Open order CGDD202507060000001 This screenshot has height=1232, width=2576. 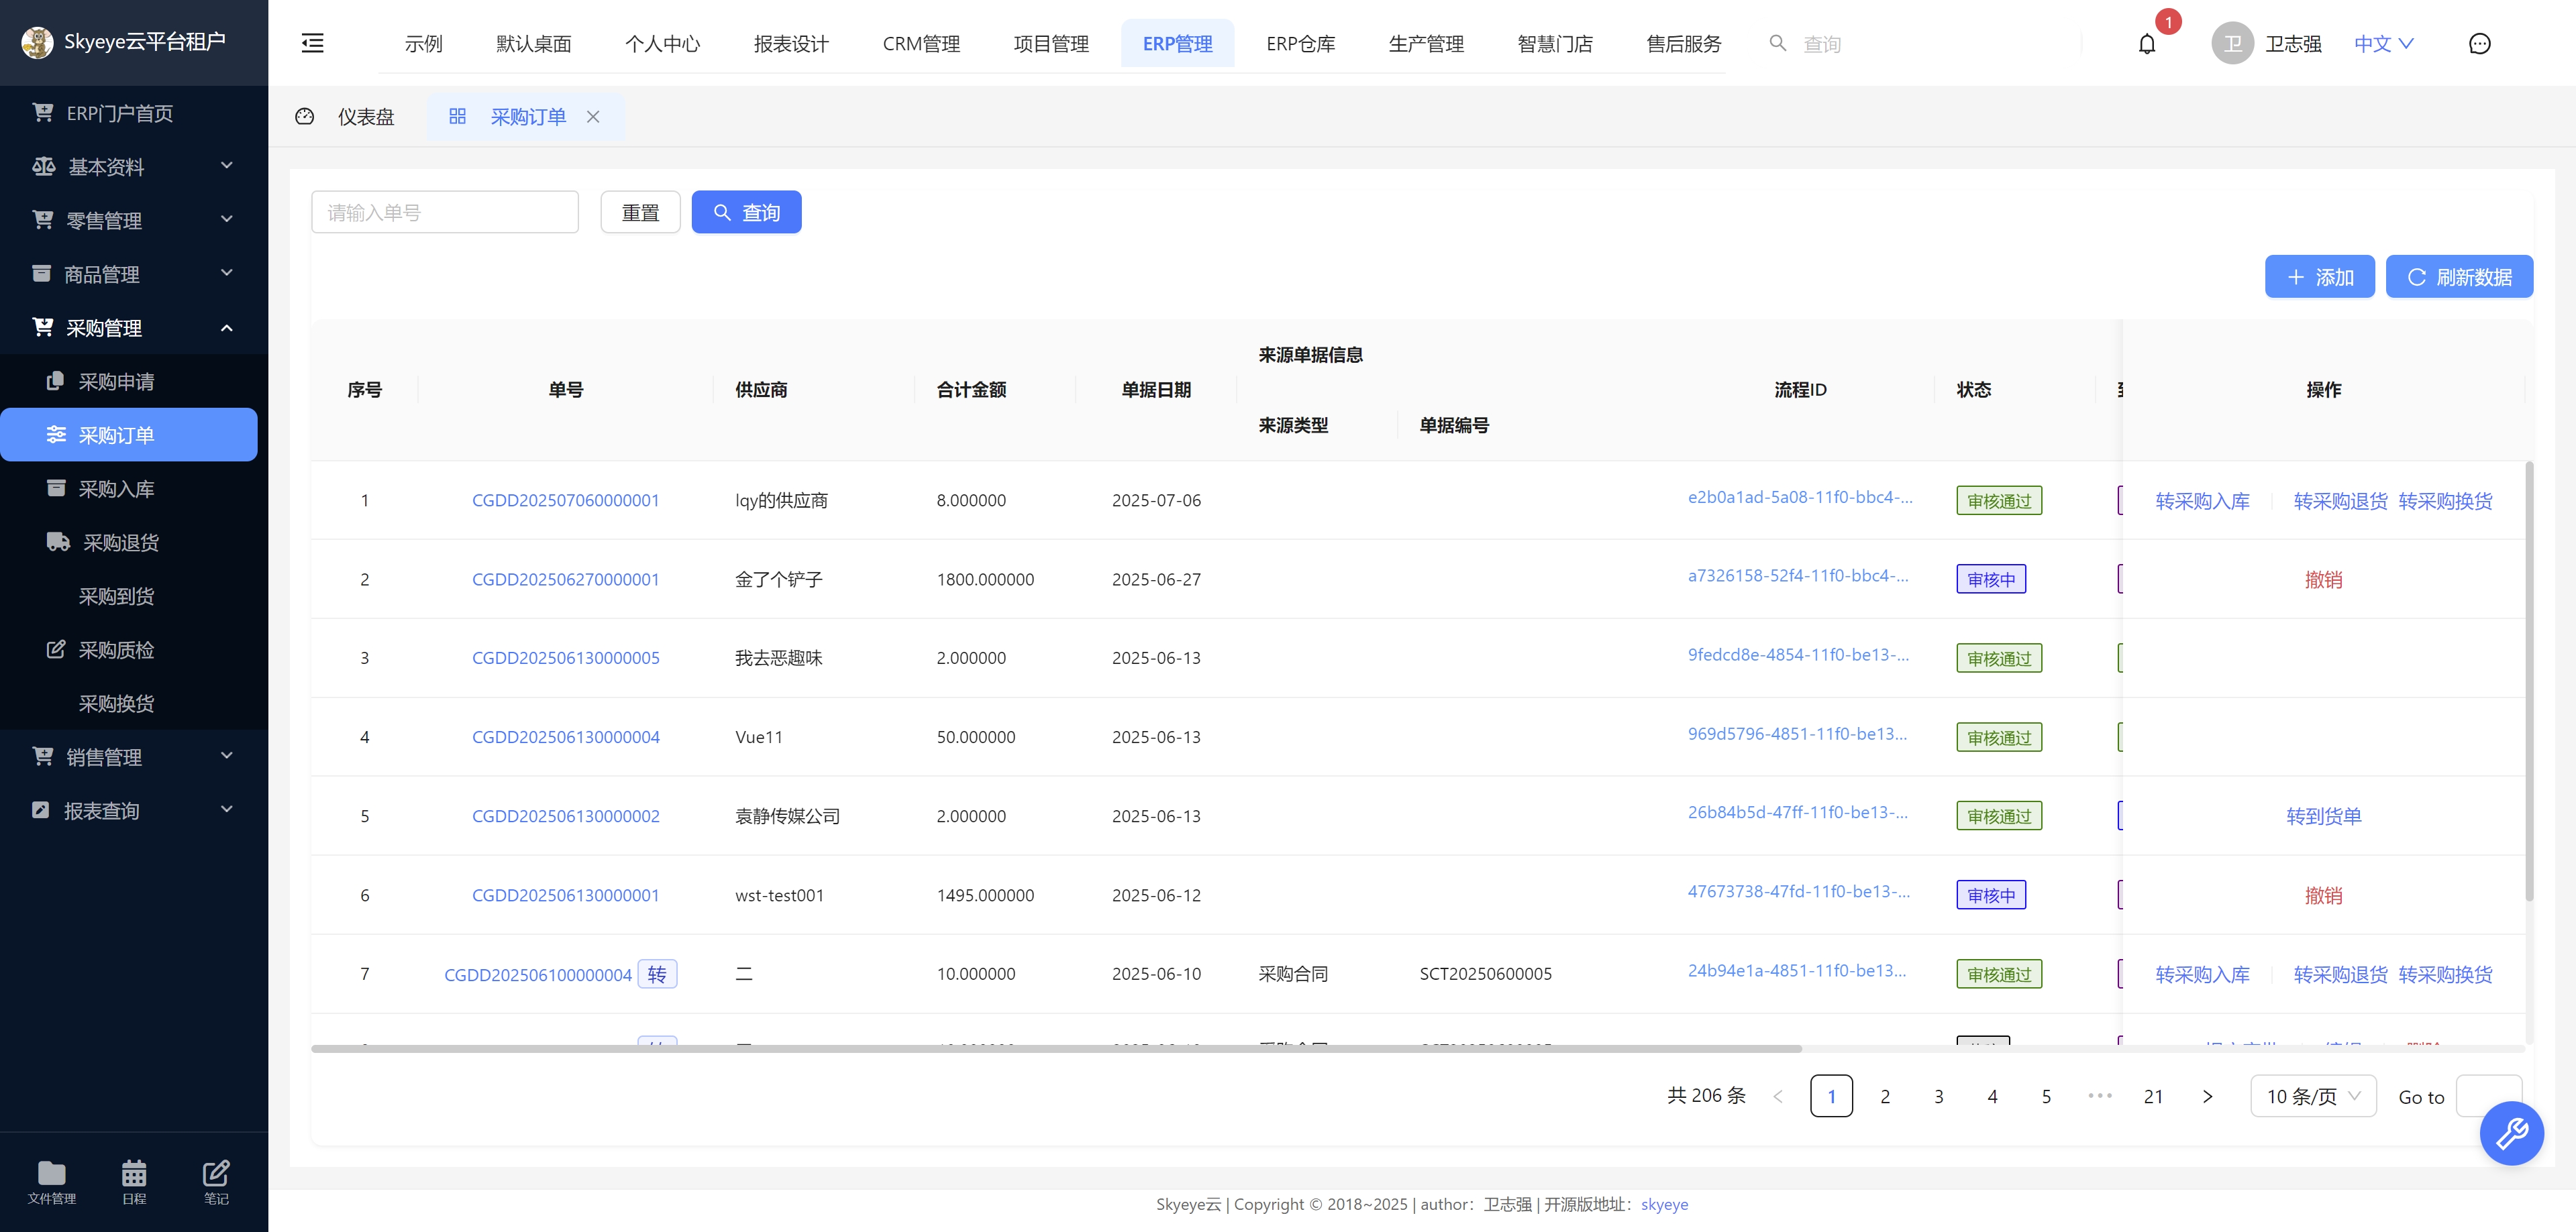pos(565,500)
